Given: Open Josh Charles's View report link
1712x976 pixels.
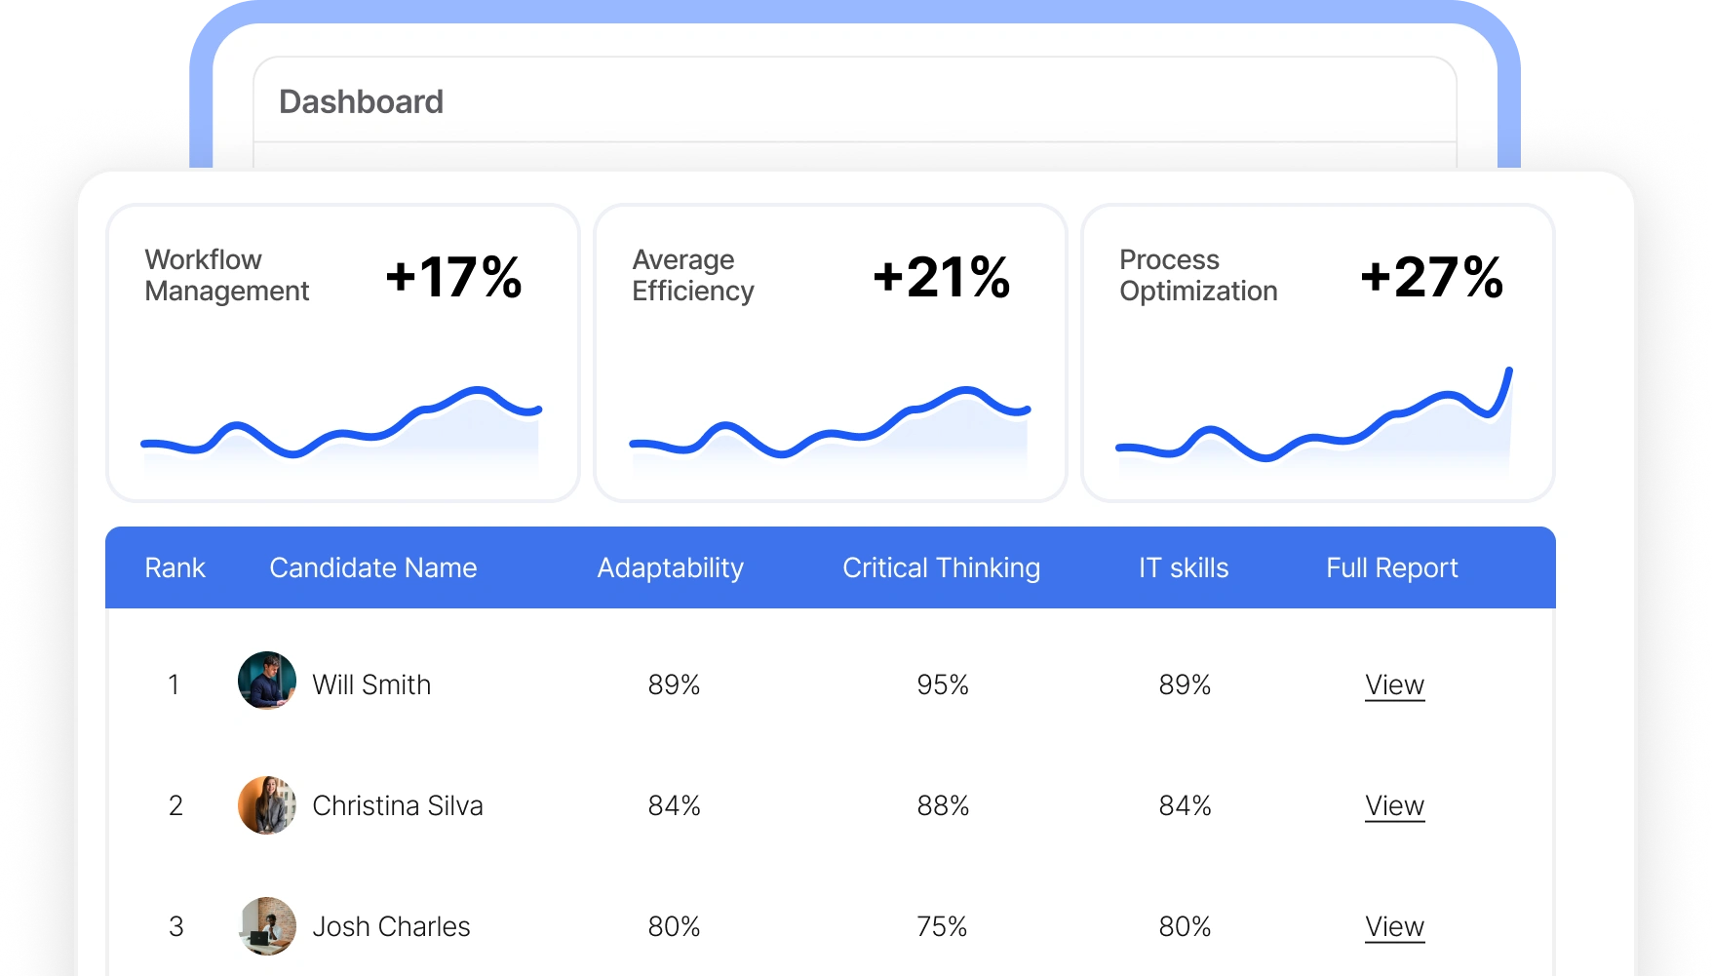Looking at the screenshot, I should click(x=1394, y=927).
